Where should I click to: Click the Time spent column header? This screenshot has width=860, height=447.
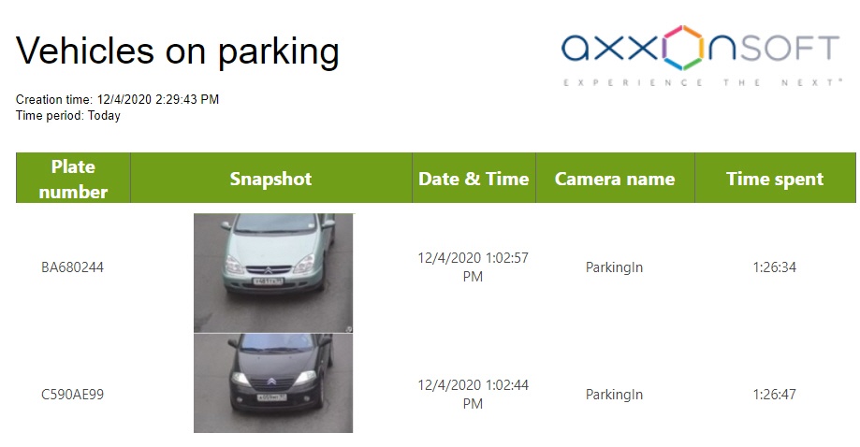(775, 179)
